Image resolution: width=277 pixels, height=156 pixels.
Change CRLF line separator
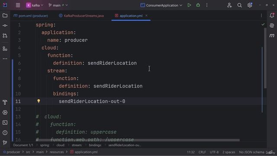coord(202,152)
